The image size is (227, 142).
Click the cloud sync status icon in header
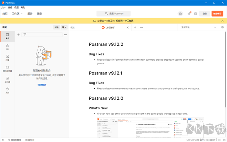pyautogui.click(x=181, y=13)
